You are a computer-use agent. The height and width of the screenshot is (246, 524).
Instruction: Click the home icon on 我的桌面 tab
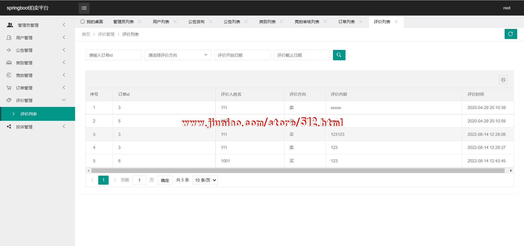tap(82, 21)
